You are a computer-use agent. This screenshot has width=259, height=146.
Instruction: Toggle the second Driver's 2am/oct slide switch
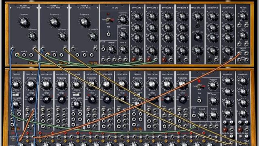[x=76, y=95]
